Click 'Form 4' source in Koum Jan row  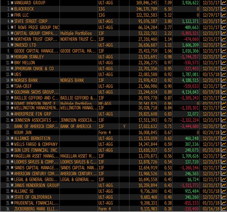105,133
